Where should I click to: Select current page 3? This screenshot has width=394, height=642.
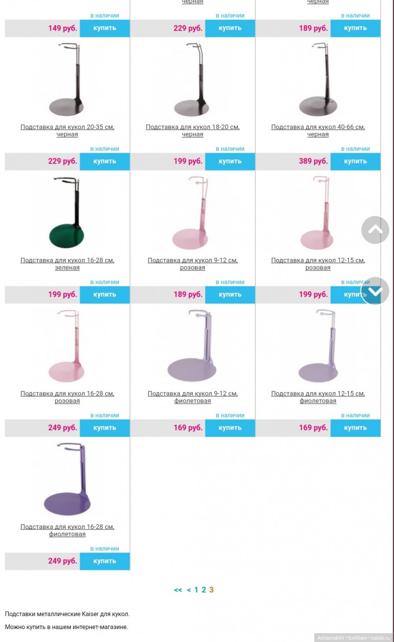click(211, 590)
